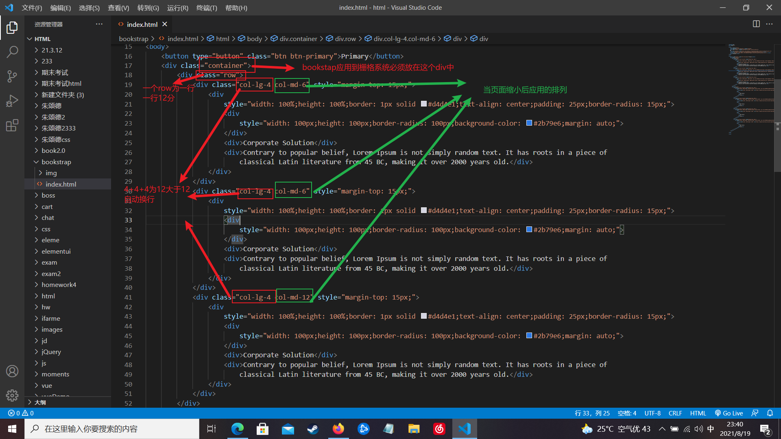781x439 pixels.
Task: Open the Manage gear icon
Action: point(12,395)
